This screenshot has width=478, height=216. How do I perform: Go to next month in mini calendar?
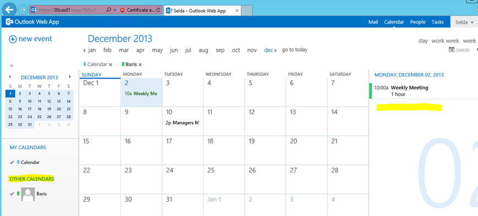[70, 77]
